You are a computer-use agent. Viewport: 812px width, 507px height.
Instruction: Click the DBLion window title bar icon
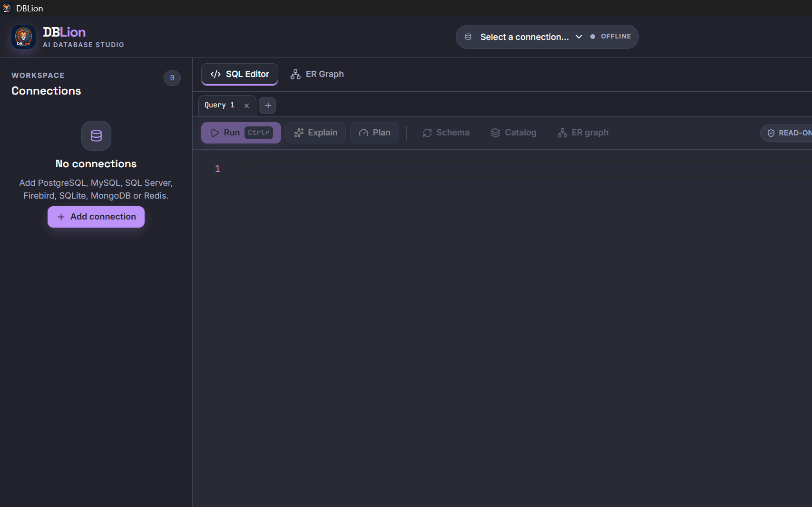coord(7,8)
